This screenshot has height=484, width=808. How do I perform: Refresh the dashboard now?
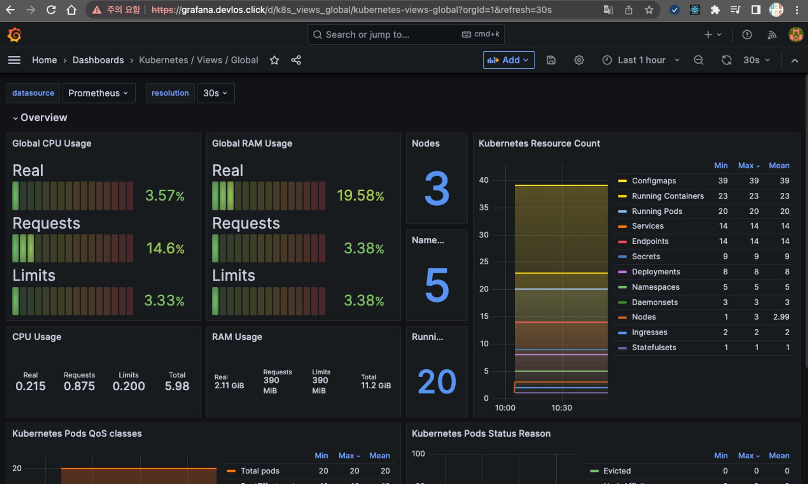click(726, 60)
